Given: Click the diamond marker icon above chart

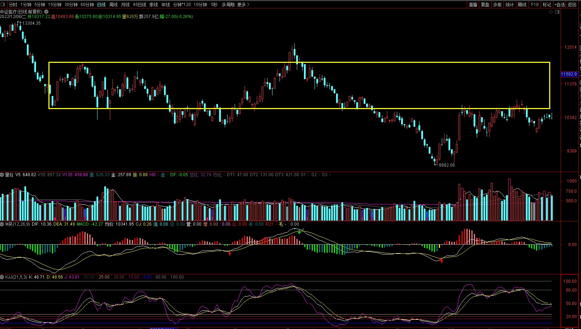Looking at the screenshot, I should (x=551, y=12).
